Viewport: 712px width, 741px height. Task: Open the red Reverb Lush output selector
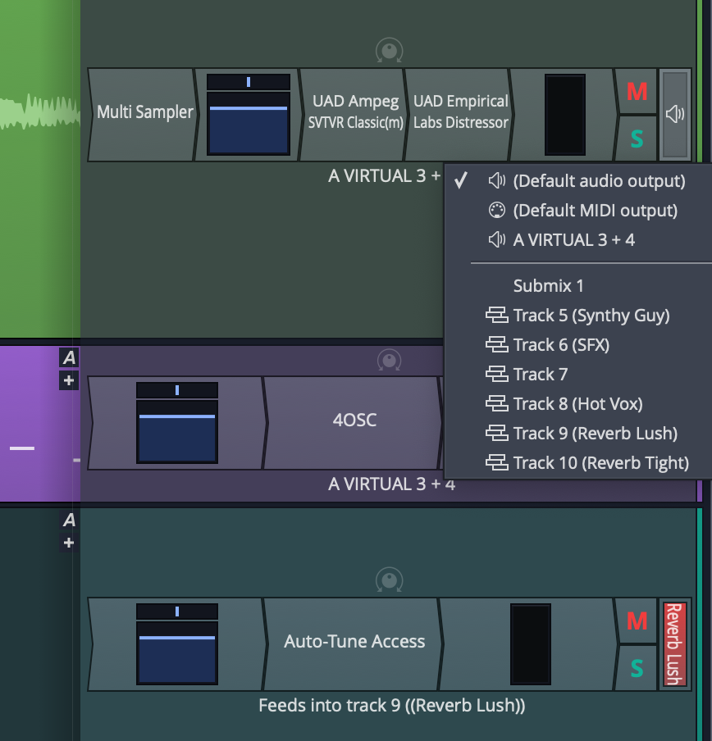point(674,644)
